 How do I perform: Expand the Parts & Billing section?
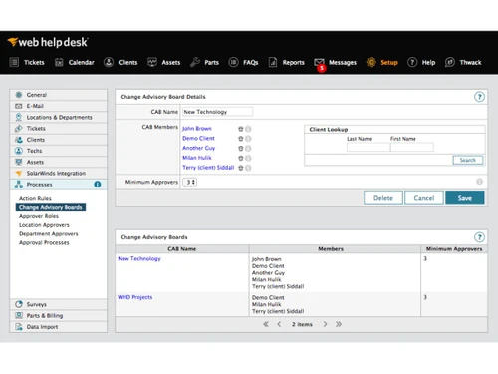[59, 316]
